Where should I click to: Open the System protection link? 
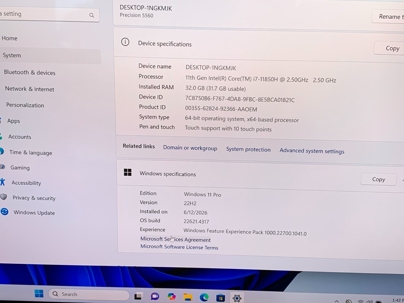(x=248, y=149)
